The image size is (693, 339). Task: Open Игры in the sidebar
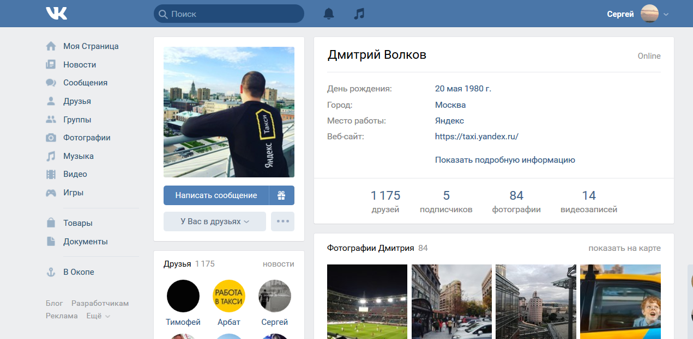tap(74, 193)
